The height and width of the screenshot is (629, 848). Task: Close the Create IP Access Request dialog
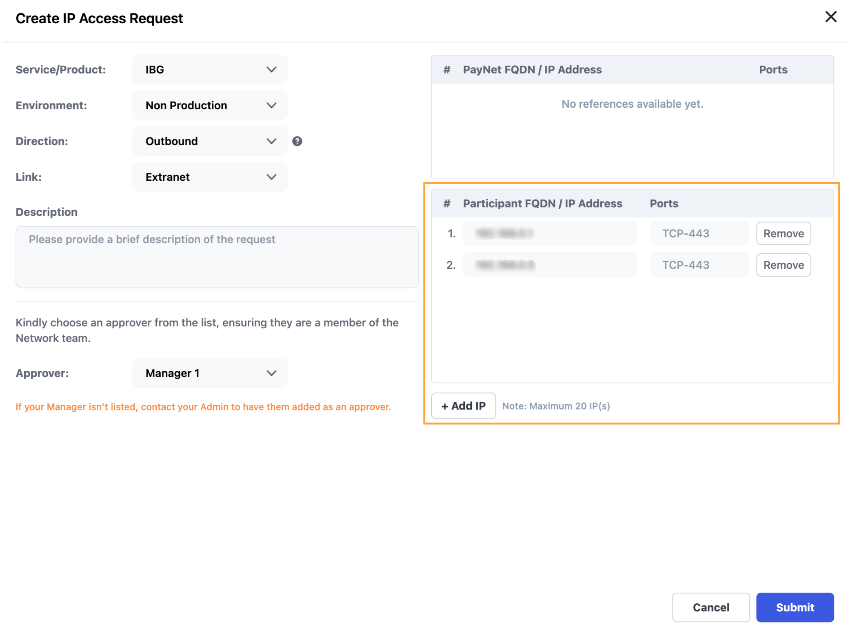[830, 17]
